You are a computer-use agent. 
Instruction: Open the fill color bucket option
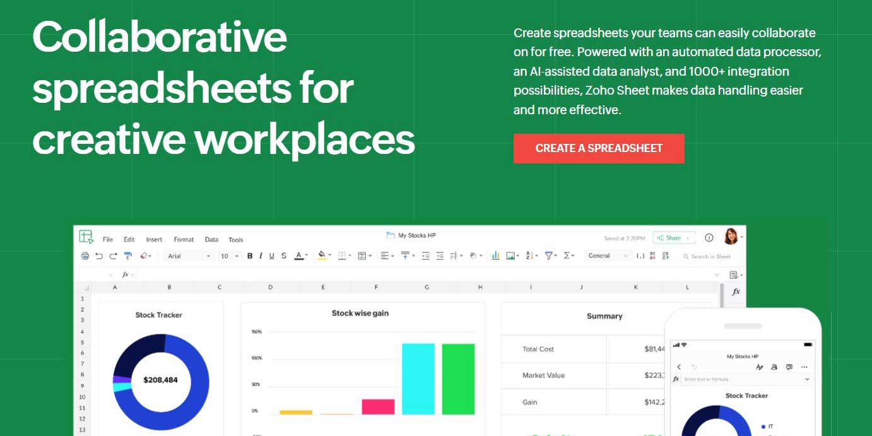pos(324,256)
